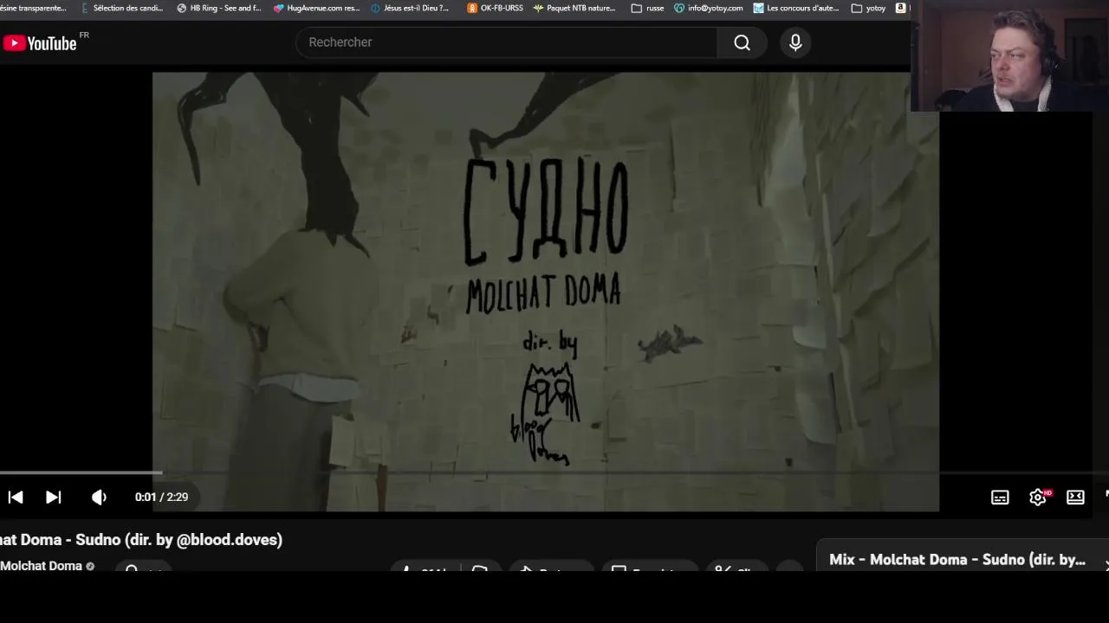Open the Paquet NTB nature bookmark
This screenshot has height=623, width=1109.
pyautogui.click(x=574, y=8)
